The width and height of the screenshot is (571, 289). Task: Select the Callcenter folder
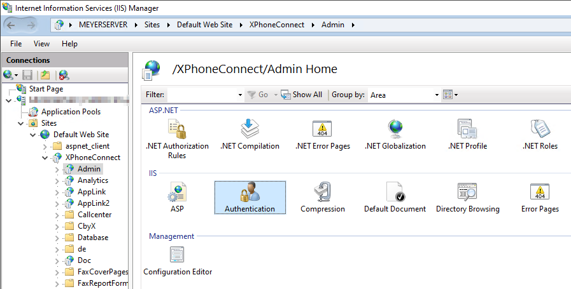[x=95, y=215]
